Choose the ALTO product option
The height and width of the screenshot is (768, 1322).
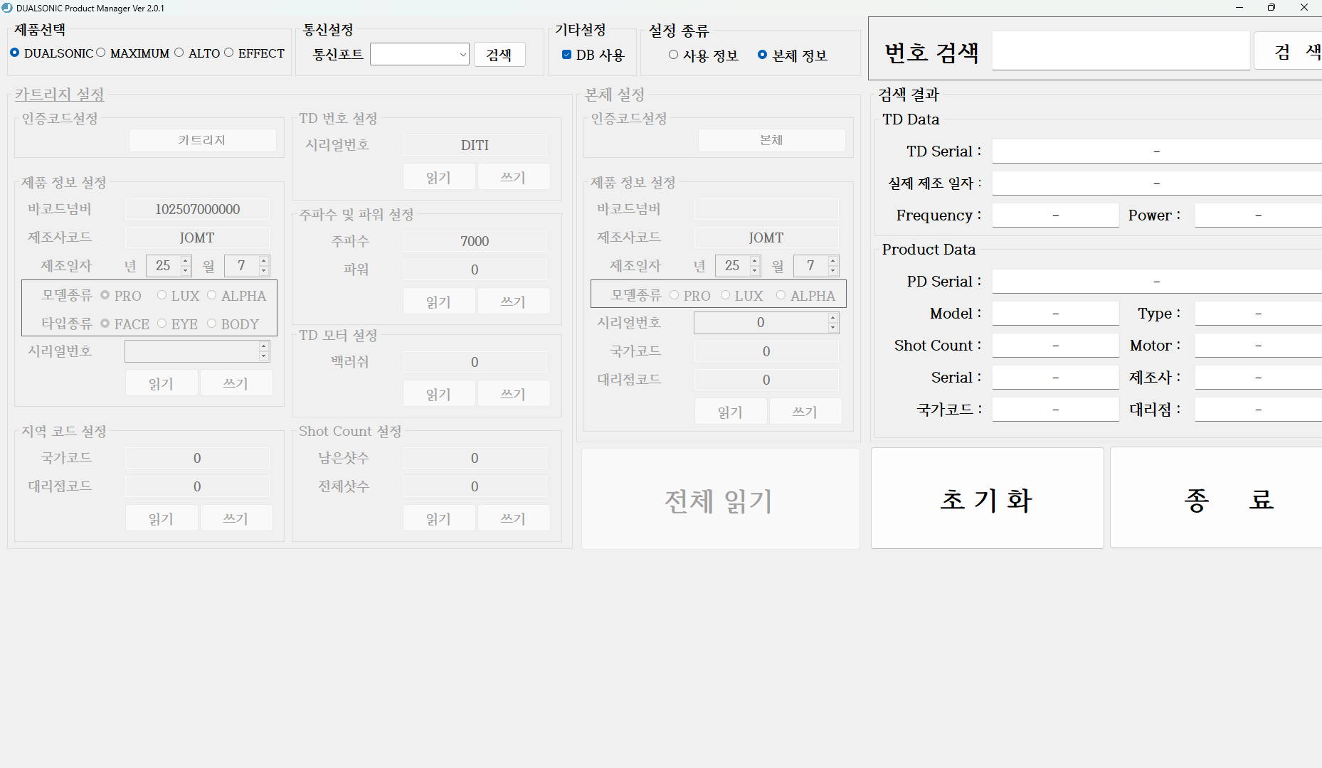coord(179,53)
